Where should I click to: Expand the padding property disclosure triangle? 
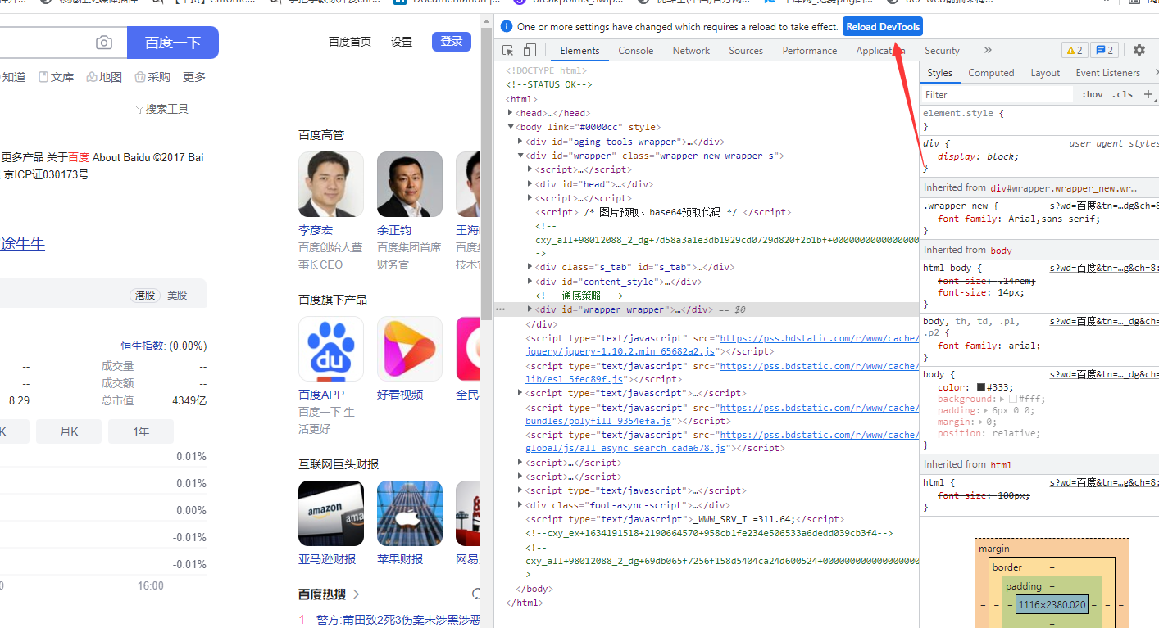coord(985,409)
